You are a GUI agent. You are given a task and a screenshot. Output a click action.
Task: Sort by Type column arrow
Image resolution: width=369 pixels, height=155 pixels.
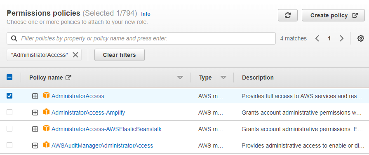click(x=223, y=77)
